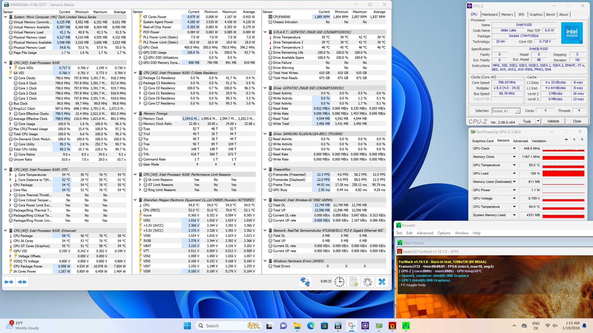Collapse the Memory Timings sensor group
This screenshot has height=333, width=593.
pyautogui.click(x=135, y=113)
